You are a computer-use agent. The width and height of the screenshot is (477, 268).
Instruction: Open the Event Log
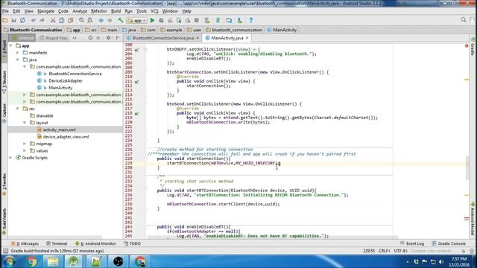point(412,243)
